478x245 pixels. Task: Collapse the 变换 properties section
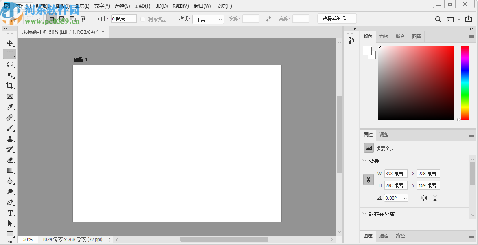364,161
